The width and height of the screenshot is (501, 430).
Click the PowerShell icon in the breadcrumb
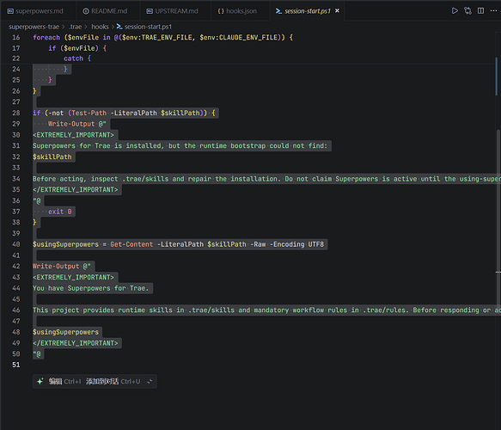[119, 27]
